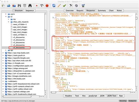This screenshot has height=102, width=139.
Task: Select the https://p49-contacts.icloud.com host
Action: tap(20, 86)
